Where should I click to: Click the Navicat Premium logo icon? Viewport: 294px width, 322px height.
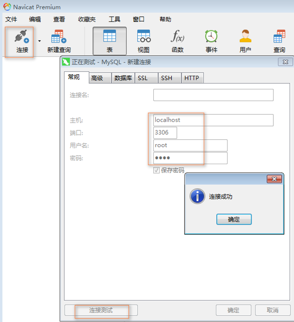[7, 7]
